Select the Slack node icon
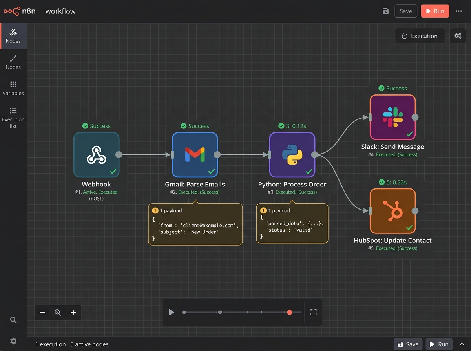 click(x=392, y=117)
